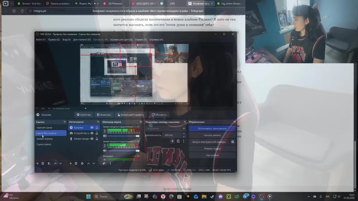Open transition properties three-dot menu
The image size is (358, 201).
(x=183, y=141)
